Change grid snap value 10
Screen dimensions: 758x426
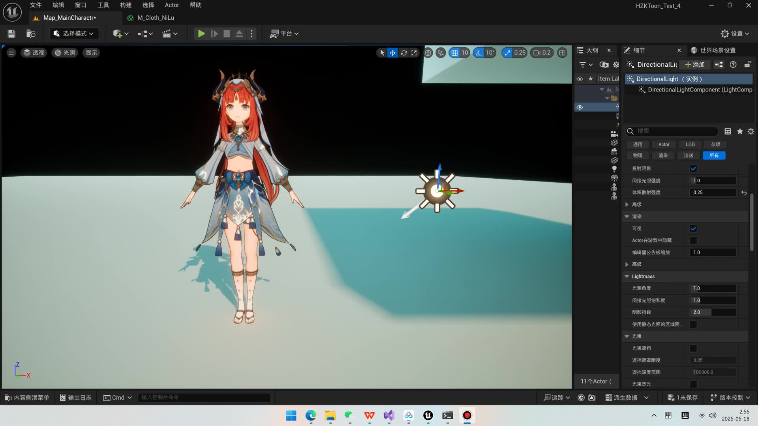[465, 53]
